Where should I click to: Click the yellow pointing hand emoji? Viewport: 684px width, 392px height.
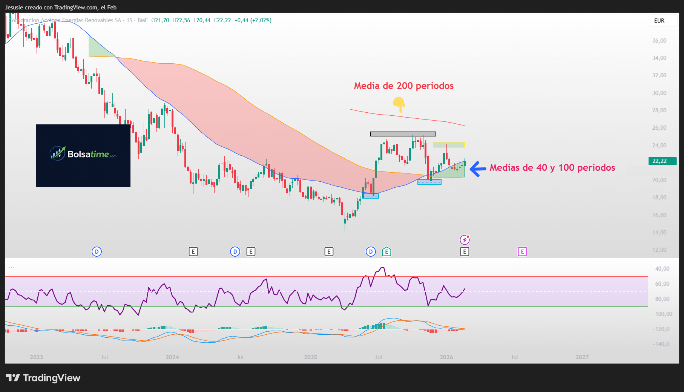point(399,104)
